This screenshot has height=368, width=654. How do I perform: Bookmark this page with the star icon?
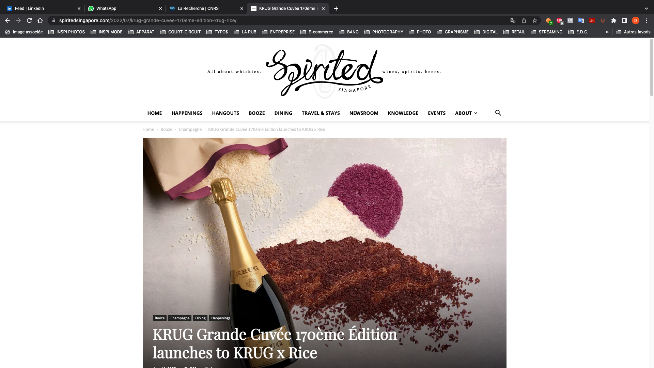[x=535, y=20]
